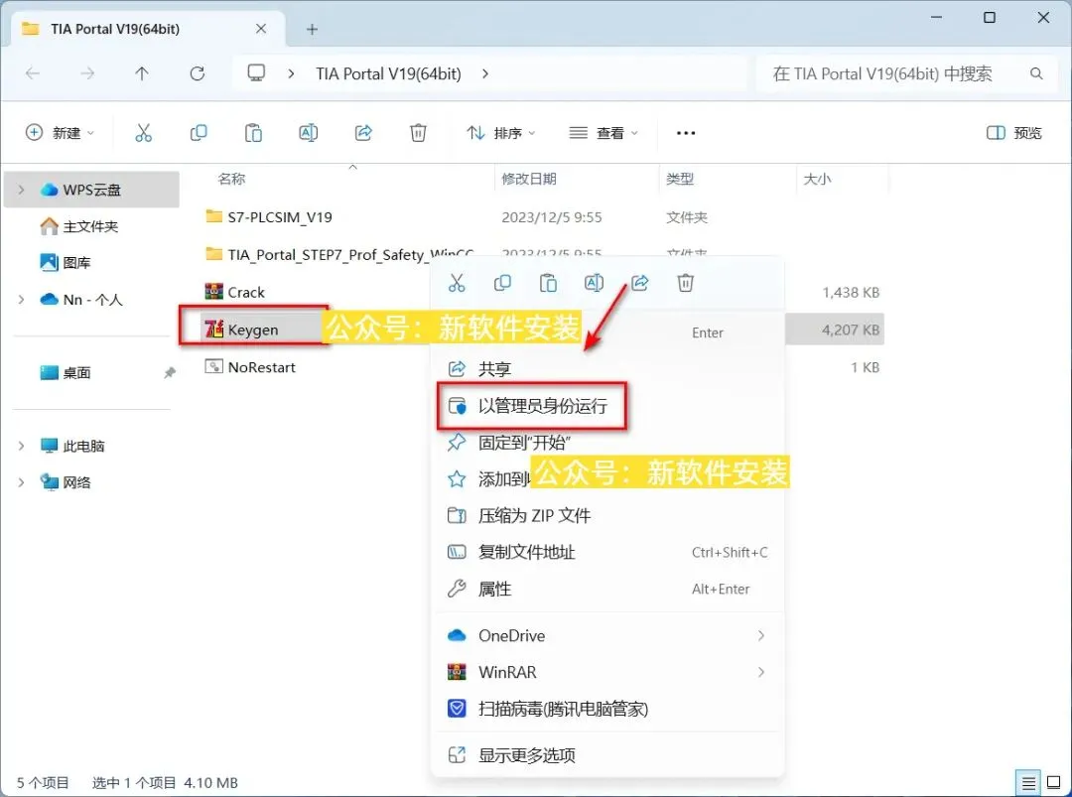Screen dimensions: 1072x797
Task: Click the search magnifier icon
Action: coord(1036,73)
